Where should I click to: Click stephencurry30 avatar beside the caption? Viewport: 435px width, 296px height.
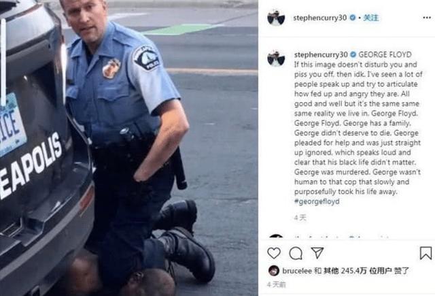(x=276, y=59)
